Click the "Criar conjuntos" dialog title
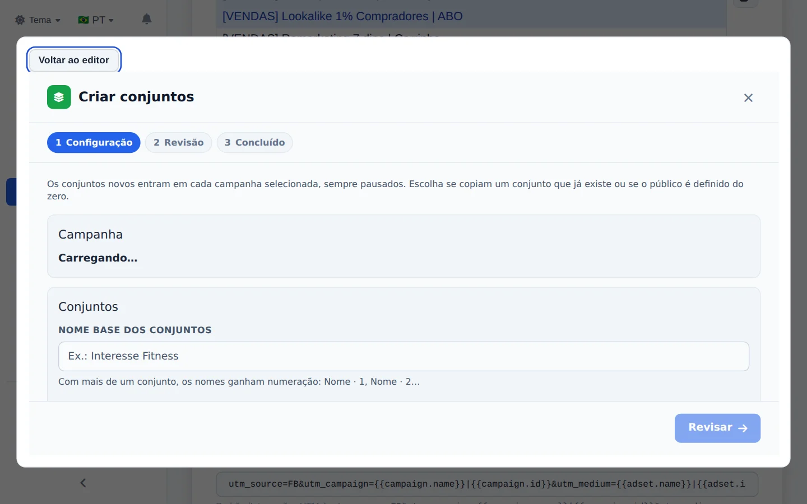The height and width of the screenshot is (504, 807). (136, 97)
